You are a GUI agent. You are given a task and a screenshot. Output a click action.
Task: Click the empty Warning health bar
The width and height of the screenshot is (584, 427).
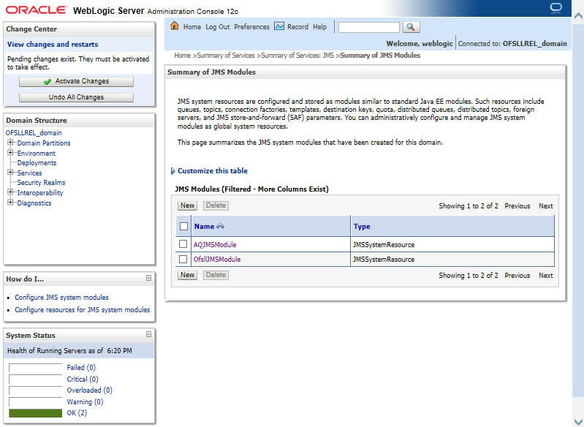pyautogui.click(x=35, y=401)
